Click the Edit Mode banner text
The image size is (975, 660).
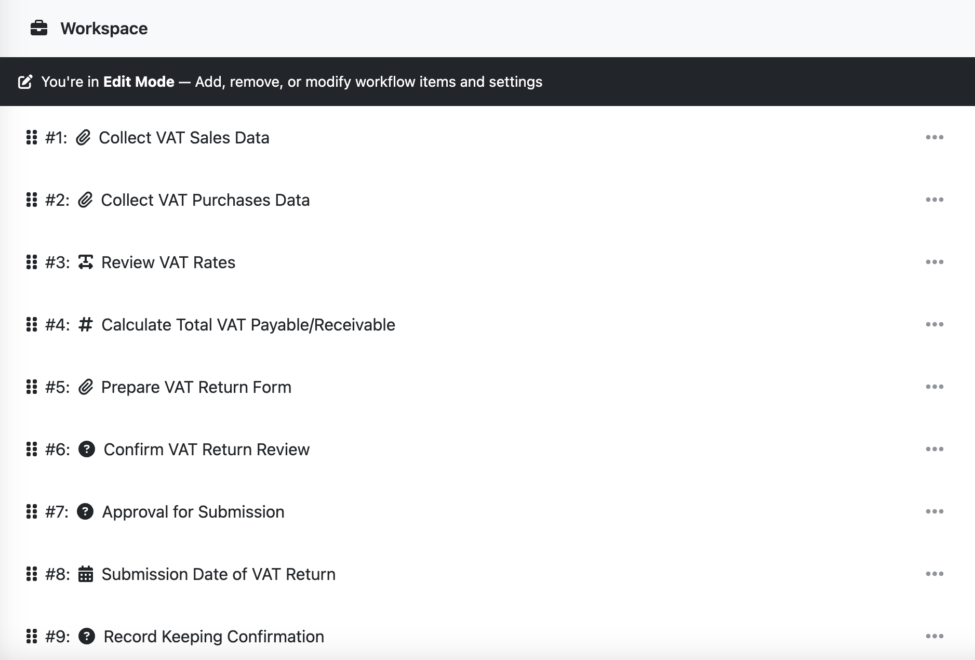(x=292, y=82)
